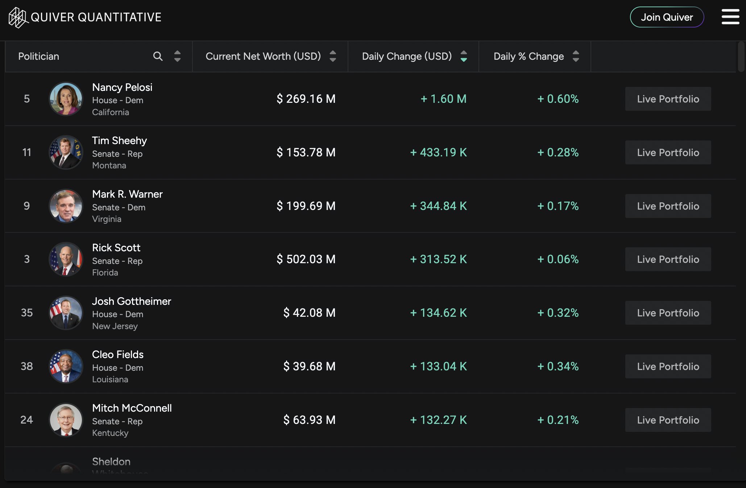746x488 pixels.
Task: Select the Mark R. Warner name
Action: (127, 194)
